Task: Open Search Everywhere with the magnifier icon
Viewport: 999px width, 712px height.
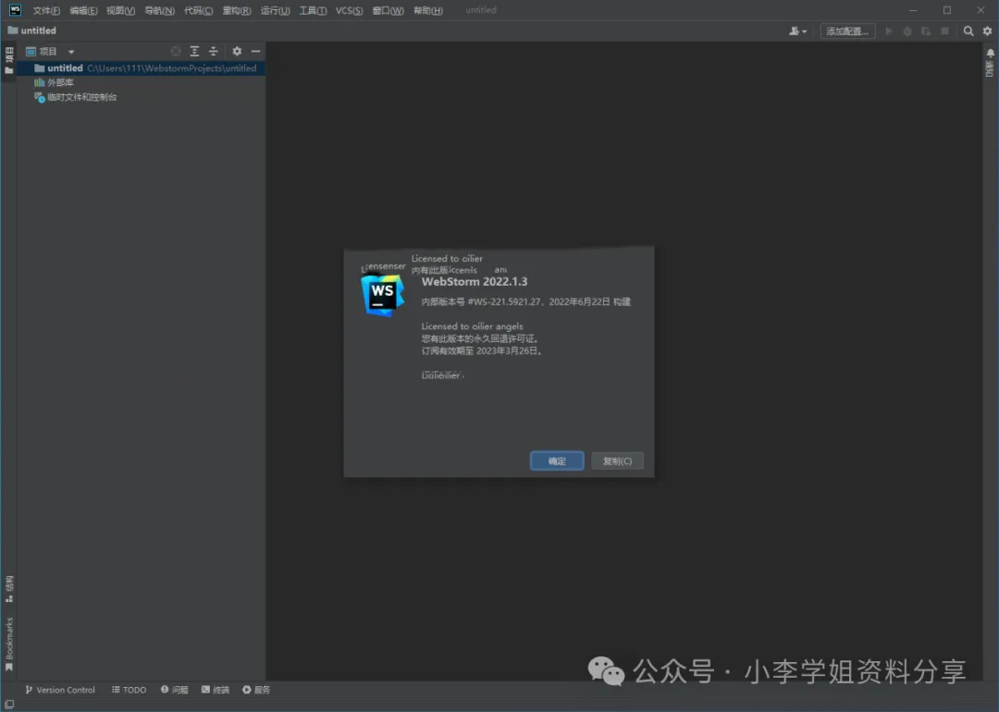Action: click(x=968, y=31)
